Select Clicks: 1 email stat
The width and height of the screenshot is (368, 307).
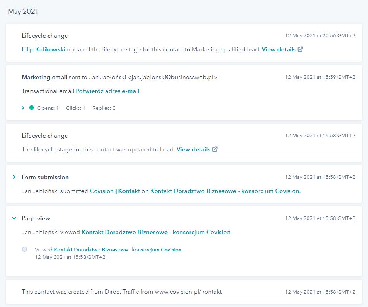(75, 108)
